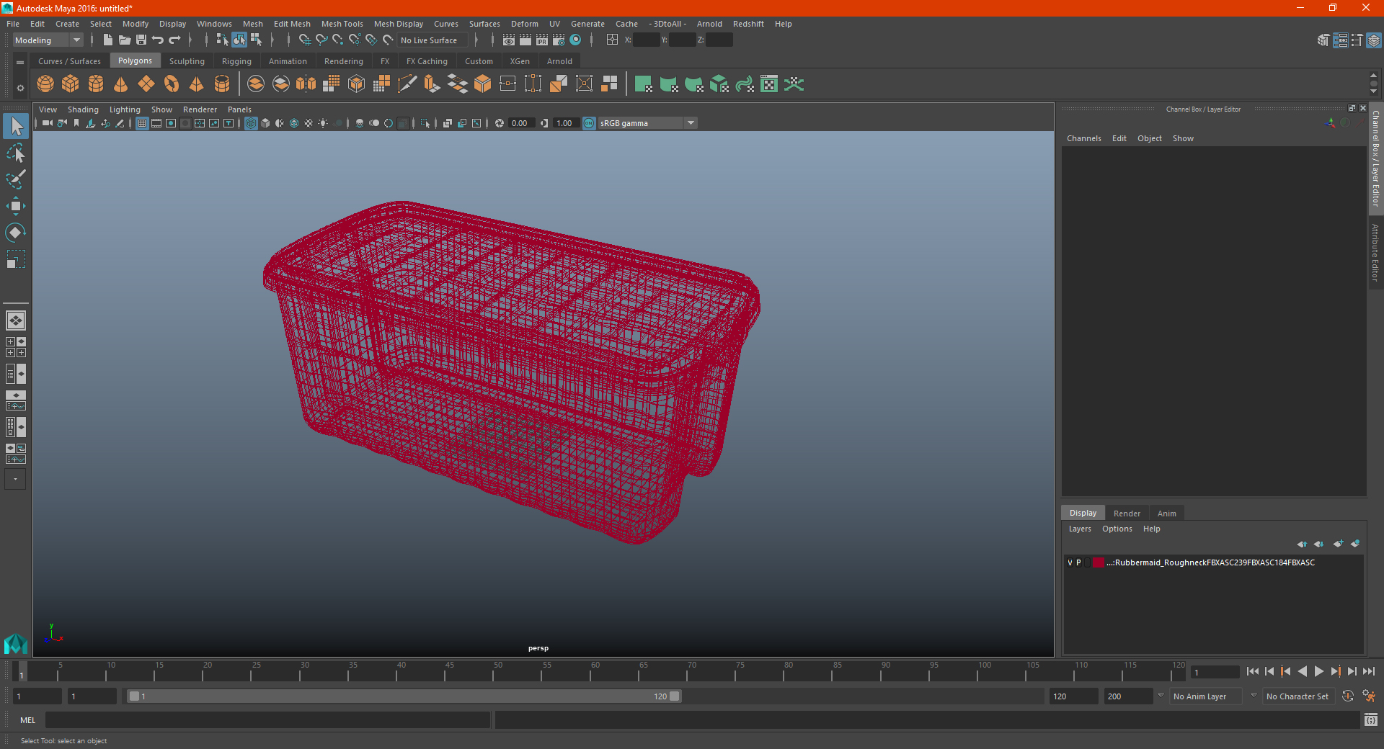
Task: Open the Mesh Tools menu
Action: click(342, 24)
